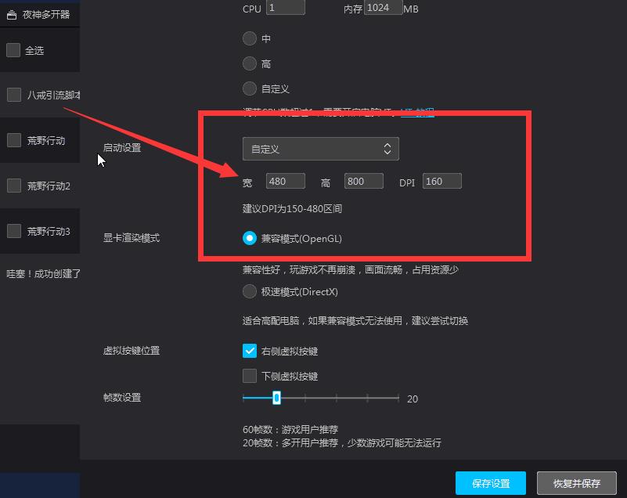Image resolution: width=627 pixels, height=498 pixels.
Task: Click the 帧数设置 frame rate slider handle
Action: coord(276,398)
